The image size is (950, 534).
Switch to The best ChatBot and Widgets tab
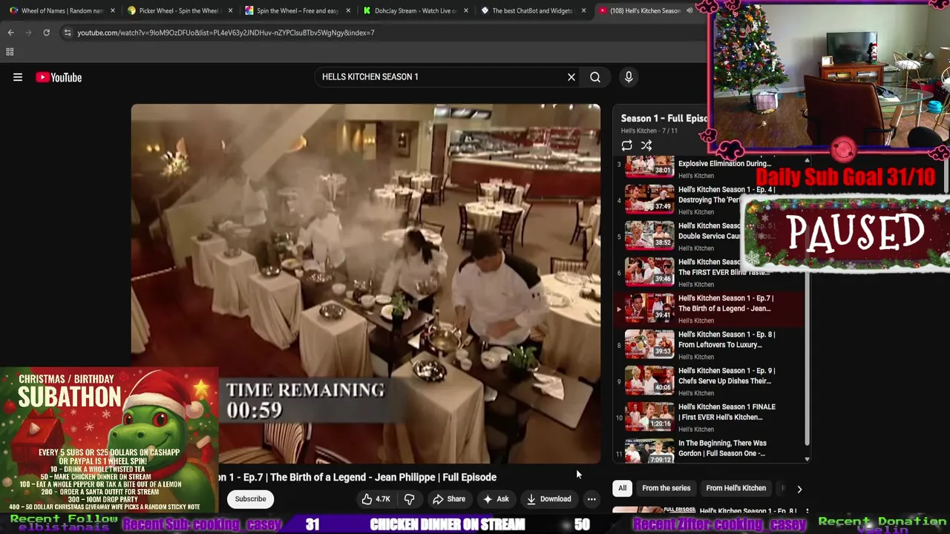point(532,10)
